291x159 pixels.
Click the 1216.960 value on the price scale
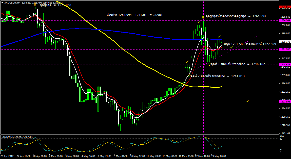point(285,125)
